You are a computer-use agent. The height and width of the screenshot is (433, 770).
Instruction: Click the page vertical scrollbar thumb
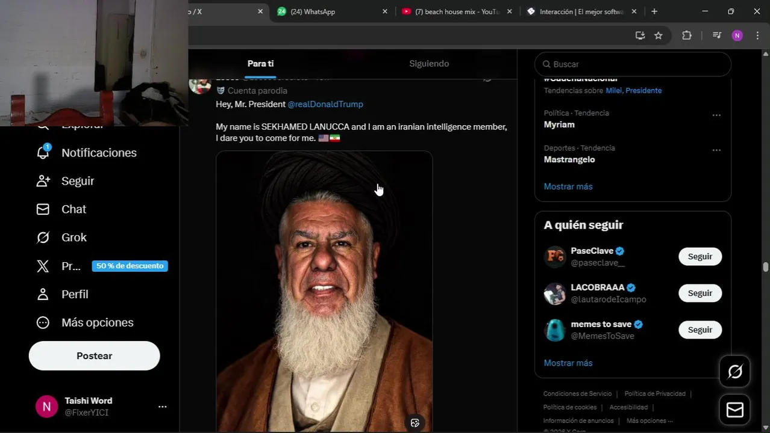(765, 267)
